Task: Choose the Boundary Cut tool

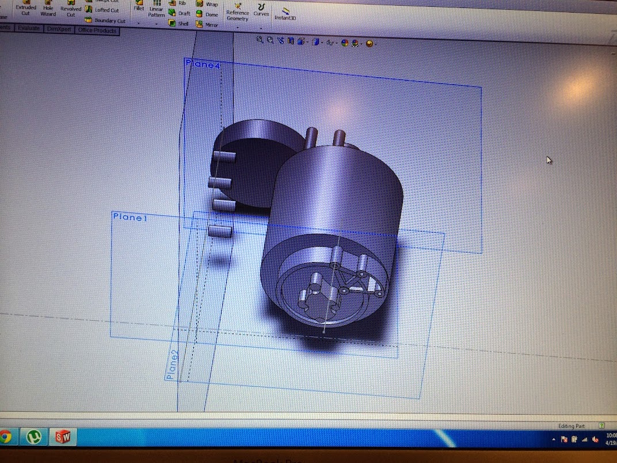Action: (x=105, y=20)
